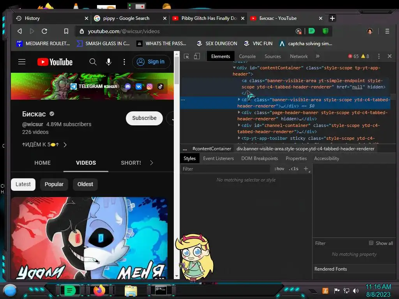
Task: Show more channel tabs with the right chevron
Action: (x=152, y=163)
